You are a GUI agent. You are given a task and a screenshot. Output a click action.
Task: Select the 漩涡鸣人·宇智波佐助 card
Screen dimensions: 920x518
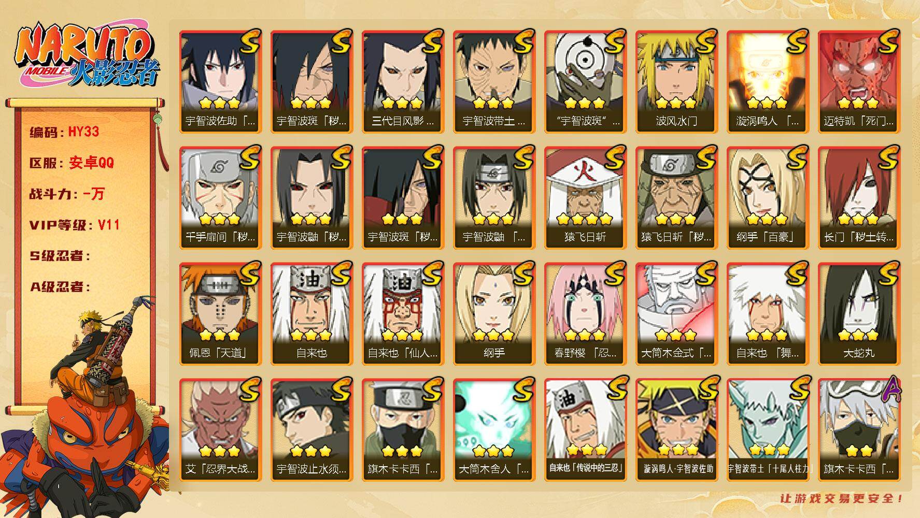coord(676,430)
